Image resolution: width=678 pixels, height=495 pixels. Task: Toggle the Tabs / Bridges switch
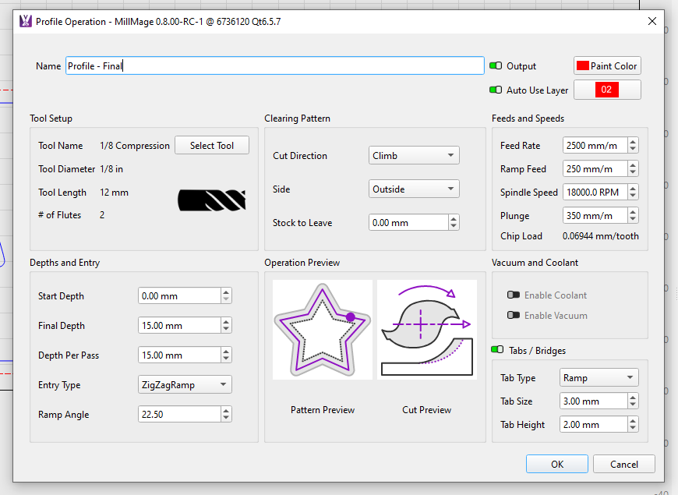pyautogui.click(x=497, y=349)
